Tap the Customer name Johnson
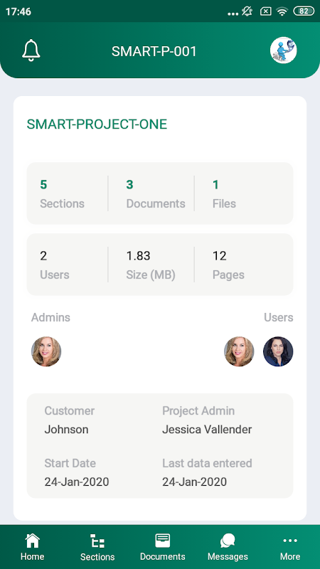Viewport: 320px width, 569px height. pos(66,430)
